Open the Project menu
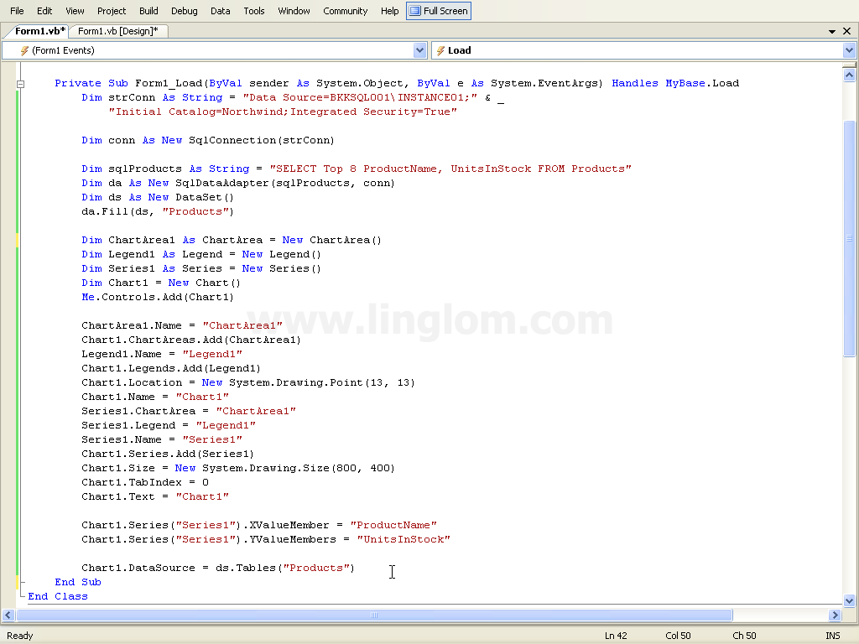This screenshot has width=859, height=644. pos(112,11)
